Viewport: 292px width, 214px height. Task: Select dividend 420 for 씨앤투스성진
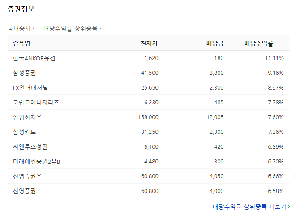tap(219, 147)
